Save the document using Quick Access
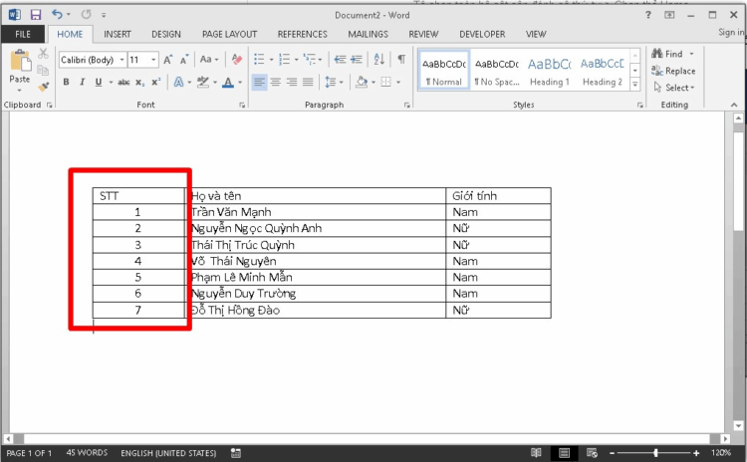This screenshot has width=747, height=462. click(36, 15)
